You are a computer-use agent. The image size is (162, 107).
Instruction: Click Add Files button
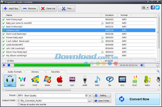pyautogui.click(x=11, y=8)
